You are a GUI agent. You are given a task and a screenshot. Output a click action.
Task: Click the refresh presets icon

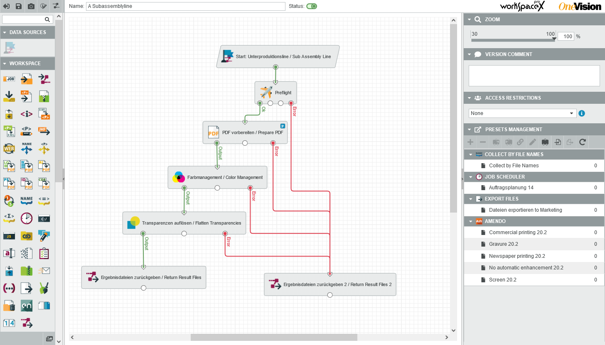click(x=583, y=142)
